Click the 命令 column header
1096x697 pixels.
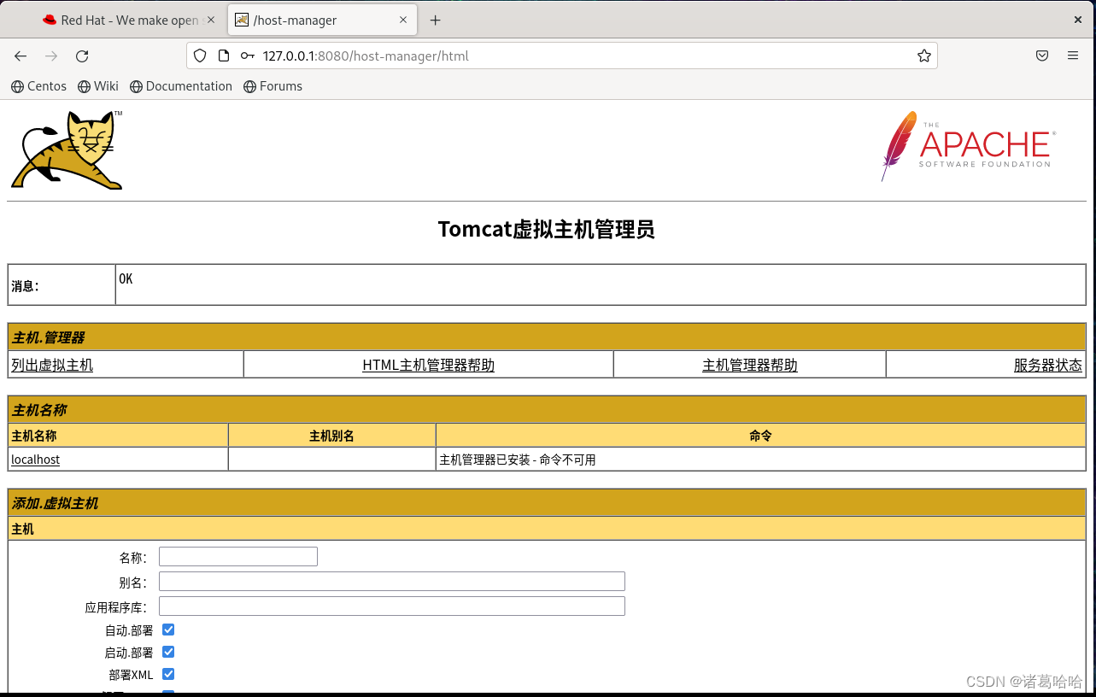coord(760,436)
